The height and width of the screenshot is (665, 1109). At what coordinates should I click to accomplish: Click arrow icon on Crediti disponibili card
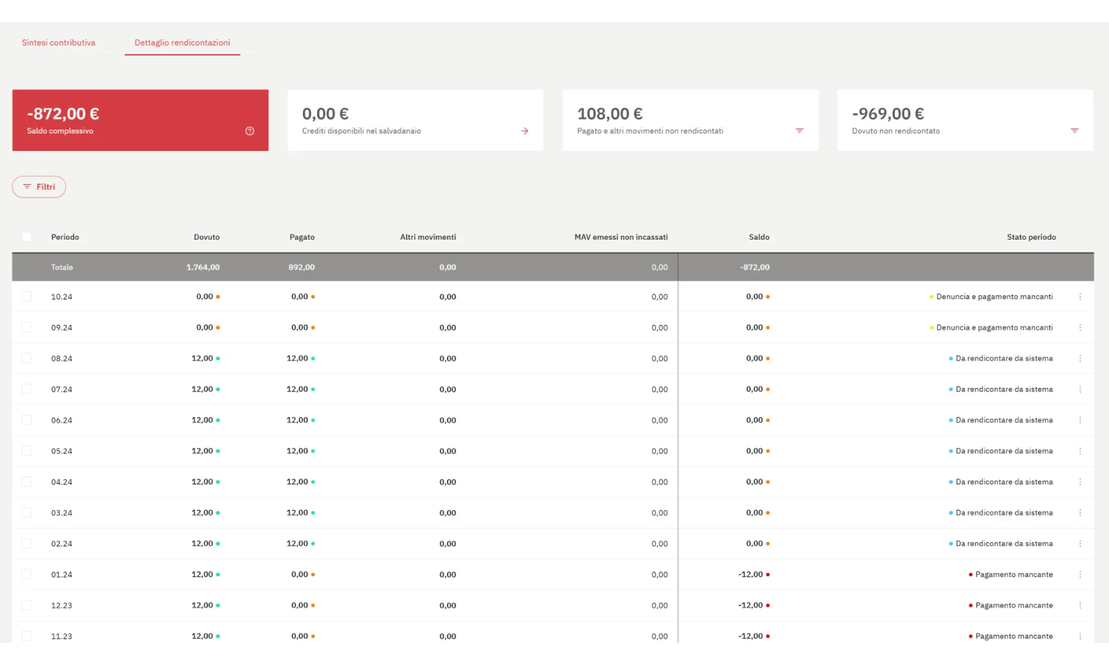coord(525,131)
